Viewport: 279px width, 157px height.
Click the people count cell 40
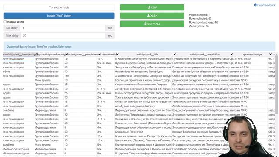[x=80, y=123]
